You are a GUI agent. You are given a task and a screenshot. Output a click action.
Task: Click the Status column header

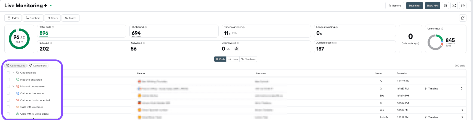(x=379, y=74)
